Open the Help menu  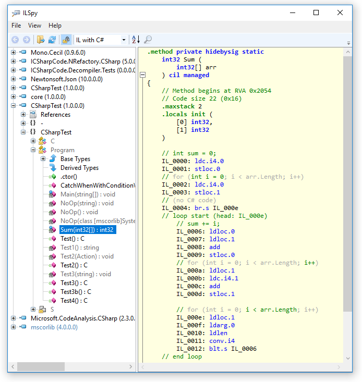[x=55, y=26]
